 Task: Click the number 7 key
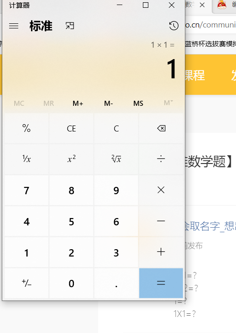26,190
